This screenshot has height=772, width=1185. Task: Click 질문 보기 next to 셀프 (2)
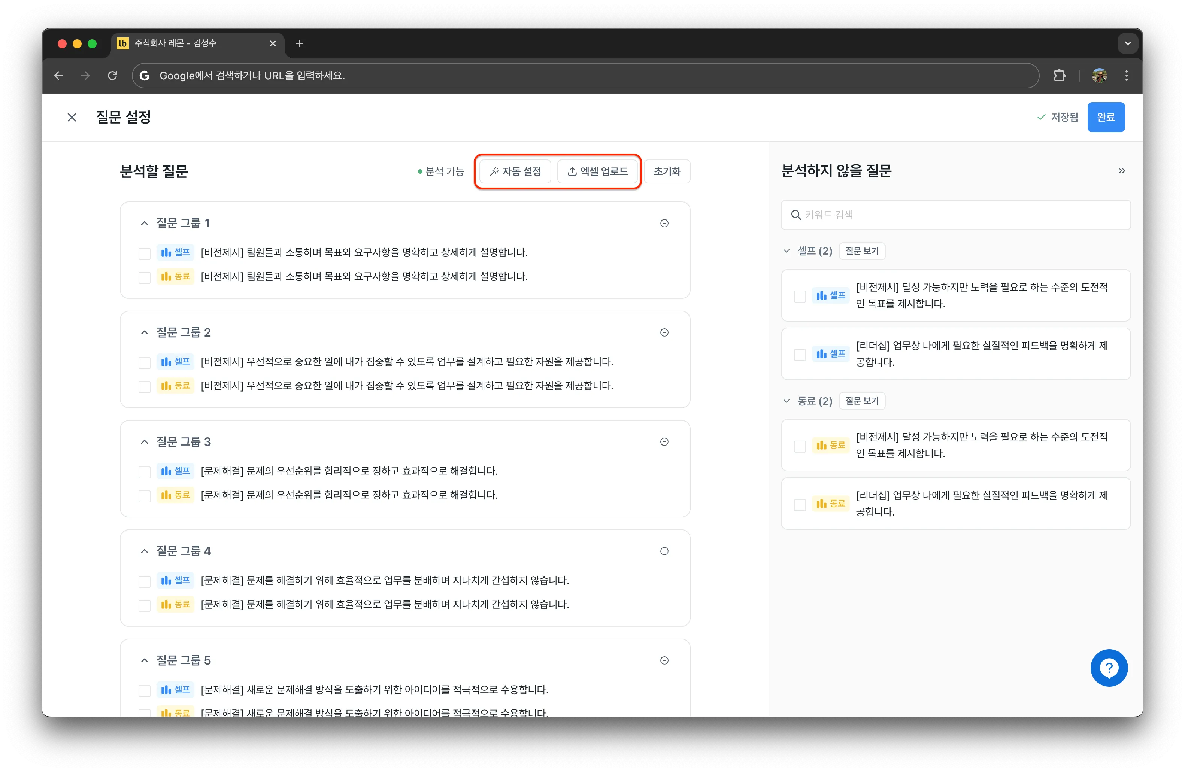(x=862, y=251)
